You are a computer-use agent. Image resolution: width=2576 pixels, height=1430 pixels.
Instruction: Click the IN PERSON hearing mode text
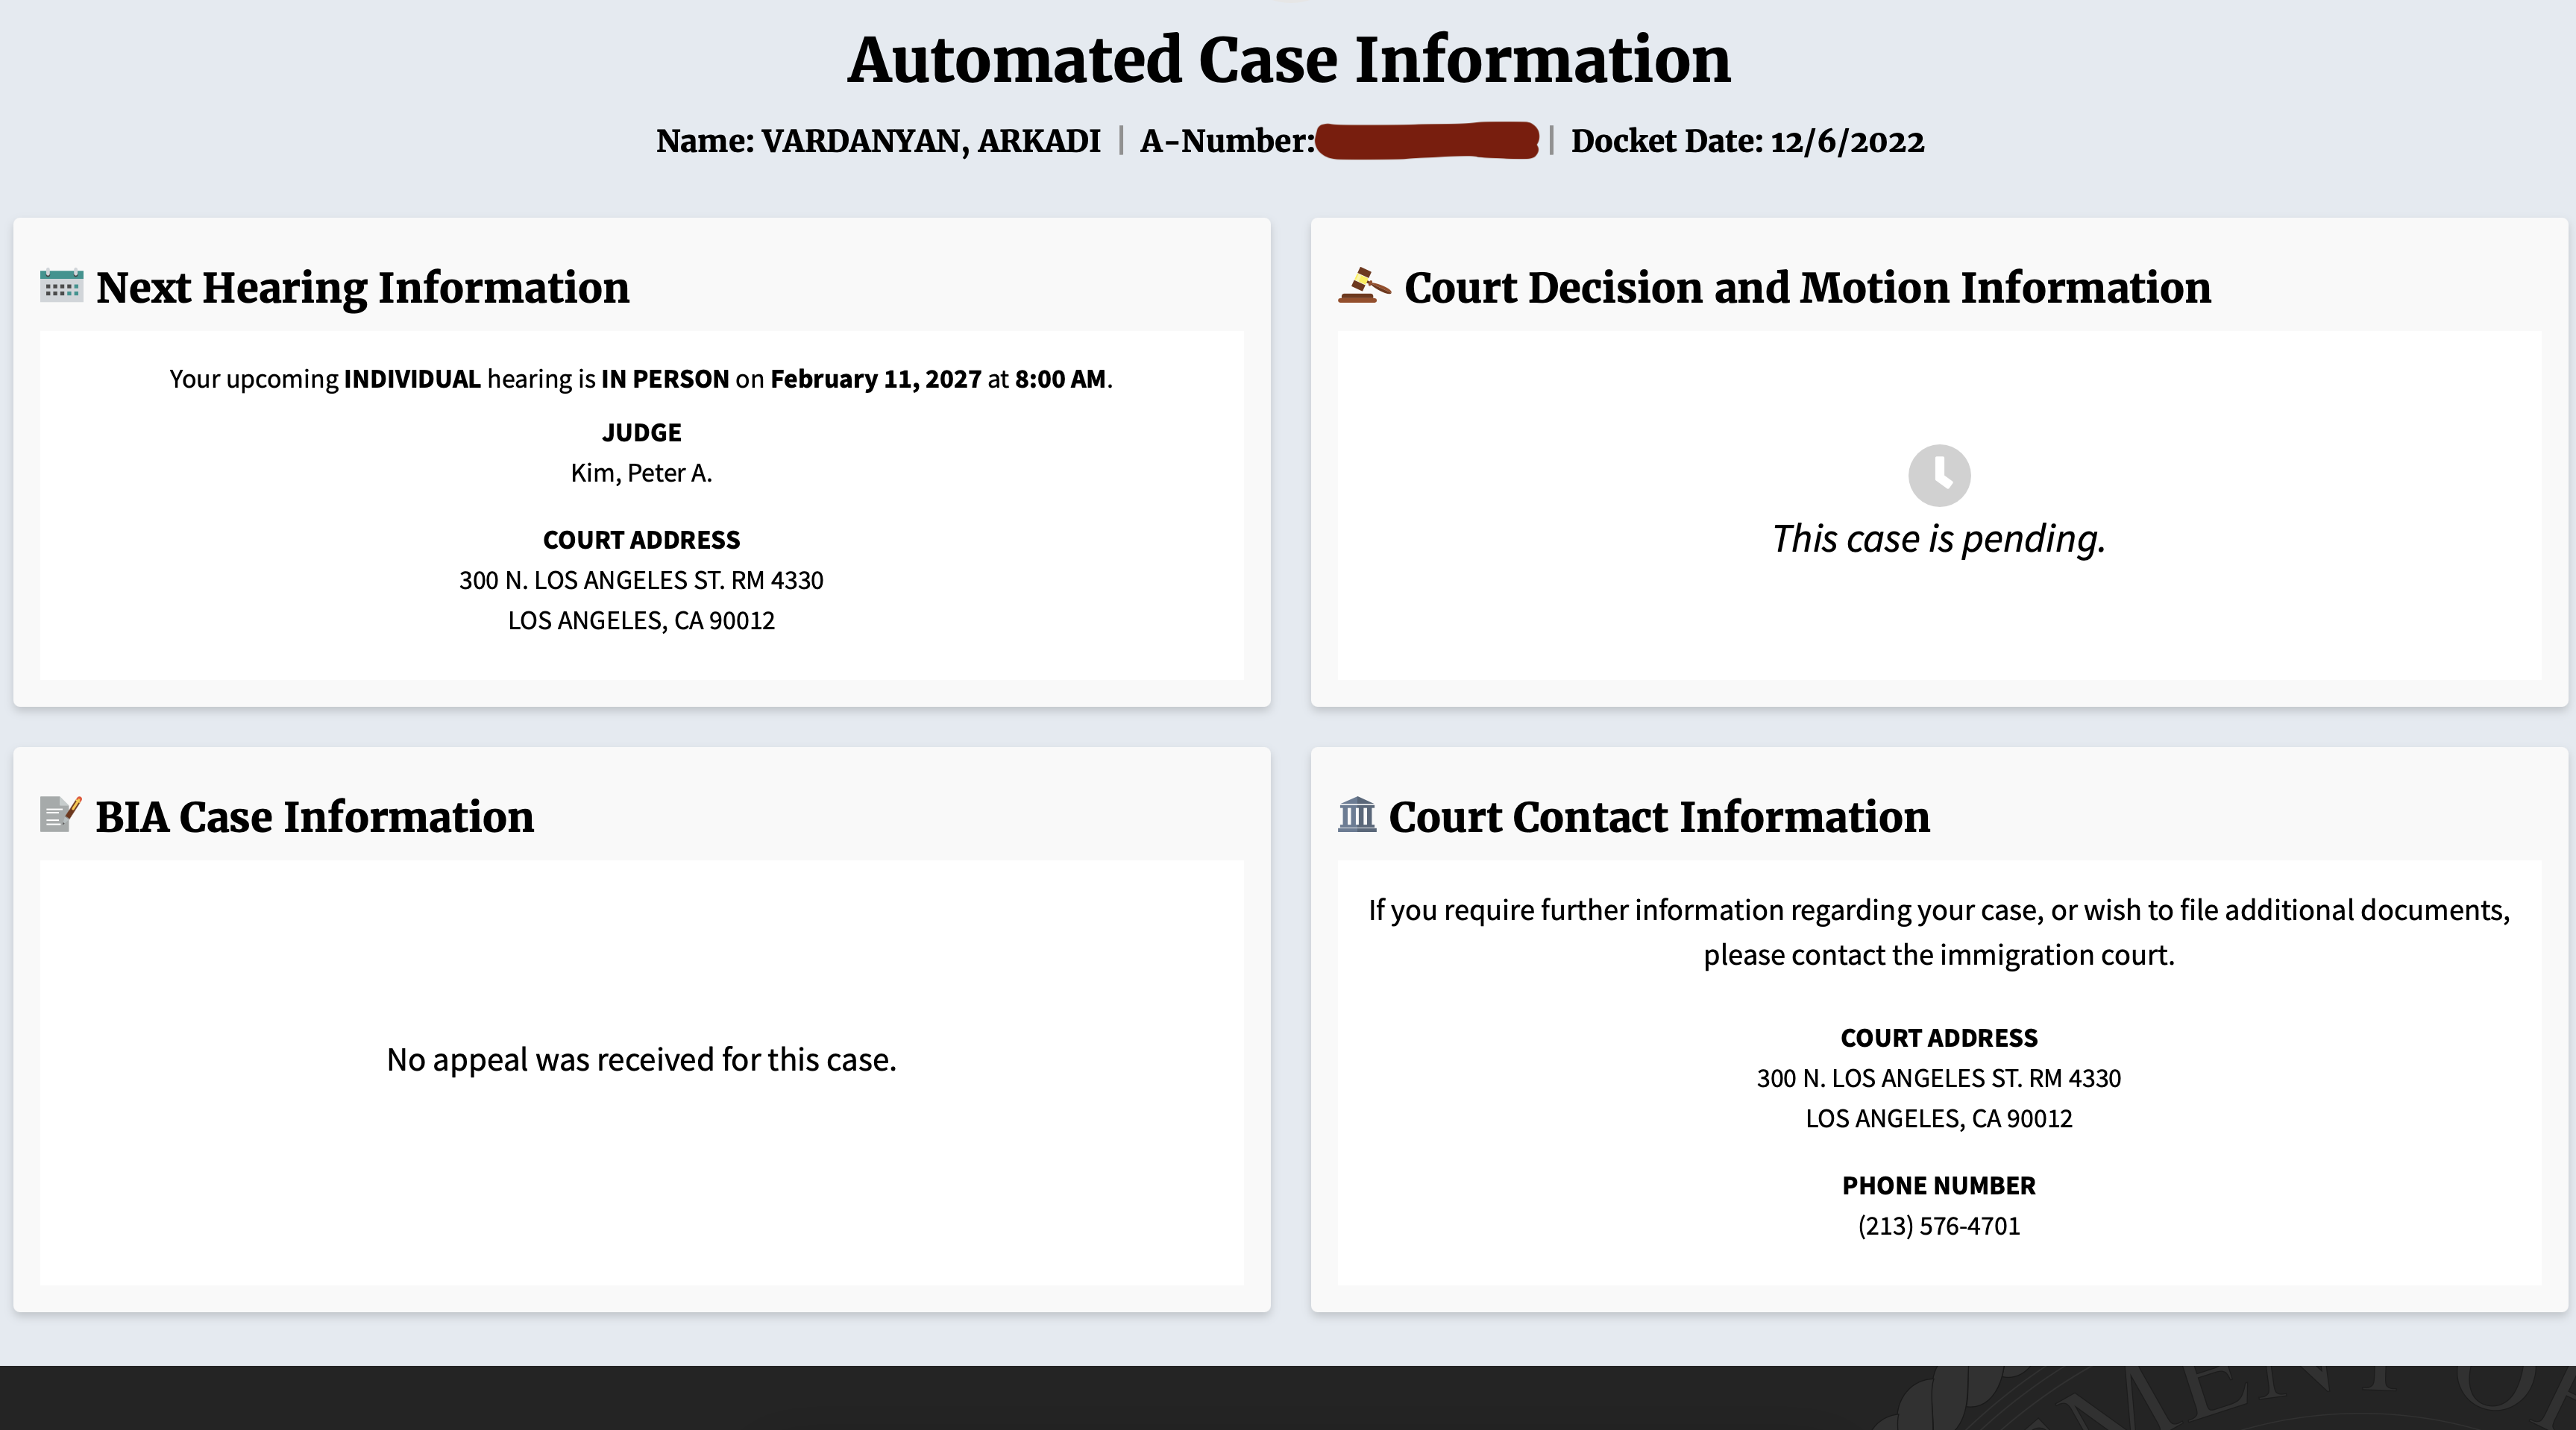pyautogui.click(x=665, y=379)
